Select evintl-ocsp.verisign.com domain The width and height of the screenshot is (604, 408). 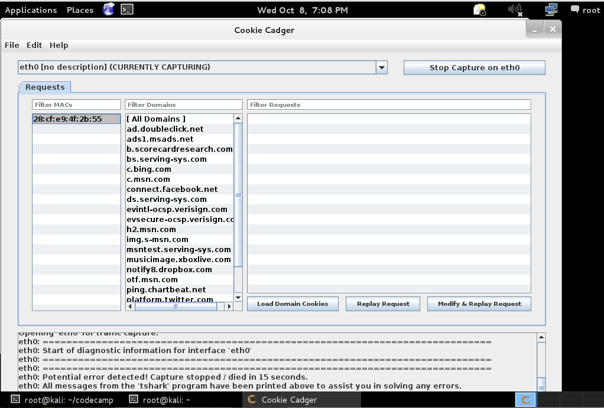(180, 209)
